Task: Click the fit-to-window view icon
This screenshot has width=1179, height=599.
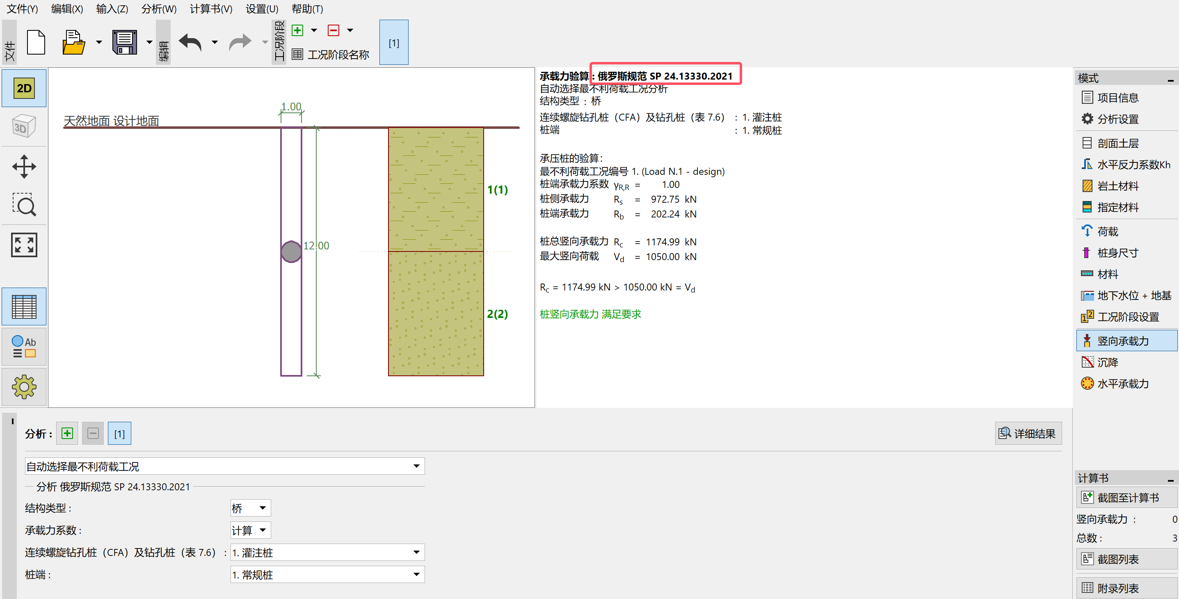Action: (x=24, y=245)
